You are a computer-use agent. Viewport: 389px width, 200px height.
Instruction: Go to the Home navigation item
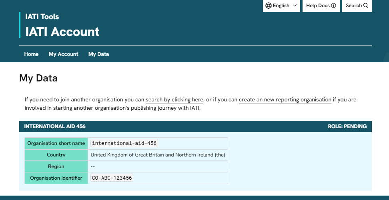coord(31,54)
